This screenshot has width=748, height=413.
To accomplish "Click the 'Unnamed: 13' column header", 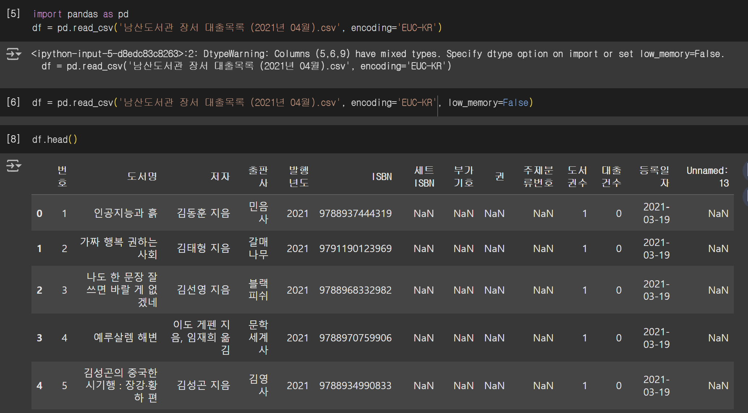I will point(707,176).
